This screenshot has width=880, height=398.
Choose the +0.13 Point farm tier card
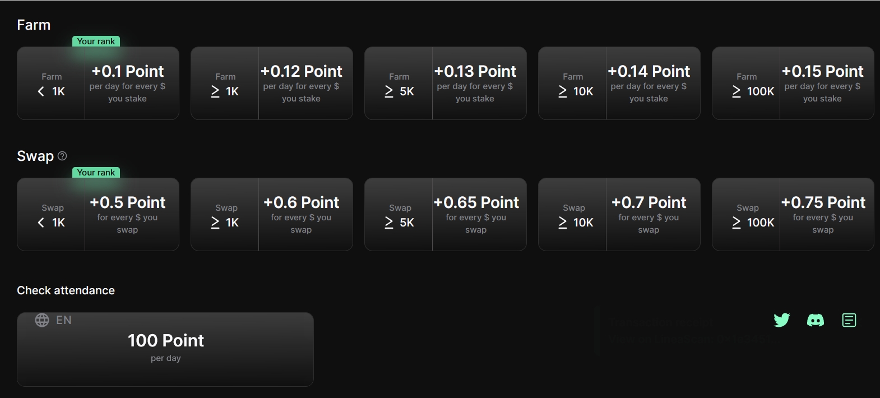pyautogui.click(x=446, y=83)
